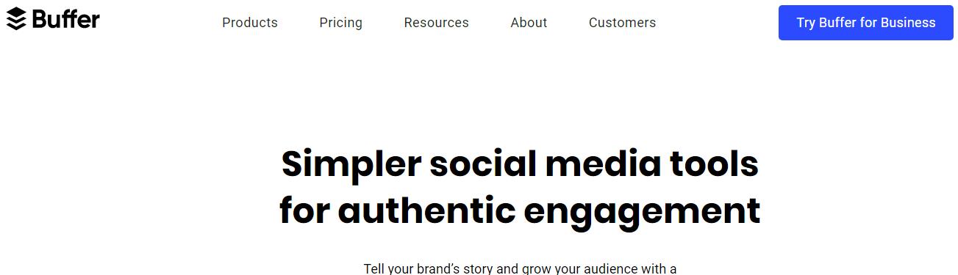Click the word "authentic" in the headline
This screenshot has height=275, width=958.
pos(426,210)
